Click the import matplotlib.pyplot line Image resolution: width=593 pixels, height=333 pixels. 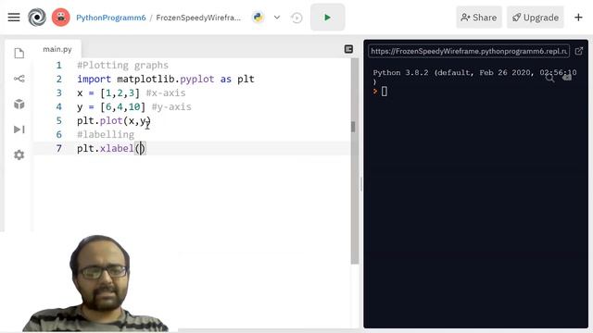[166, 79]
